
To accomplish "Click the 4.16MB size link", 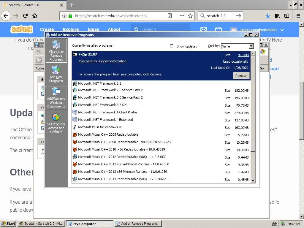I will [243, 55].
